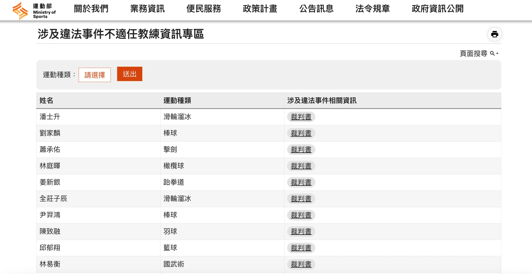Open the 關於我們 menu
The width and height of the screenshot is (532, 274).
coord(91,9)
